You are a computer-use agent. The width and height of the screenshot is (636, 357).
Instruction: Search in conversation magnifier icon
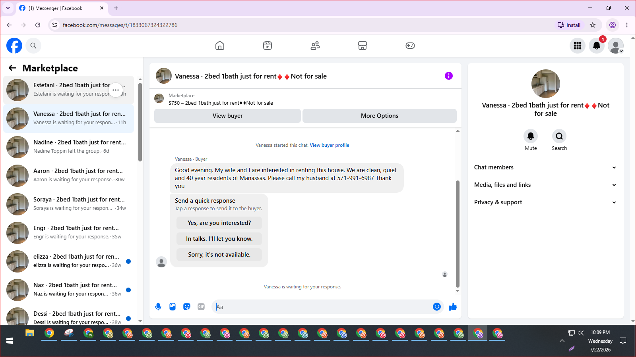[x=559, y=136]
